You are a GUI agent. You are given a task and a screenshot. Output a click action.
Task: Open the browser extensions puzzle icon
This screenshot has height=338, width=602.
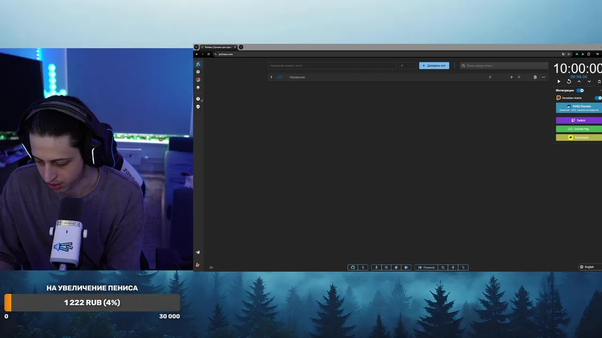[x=588, y=54]
